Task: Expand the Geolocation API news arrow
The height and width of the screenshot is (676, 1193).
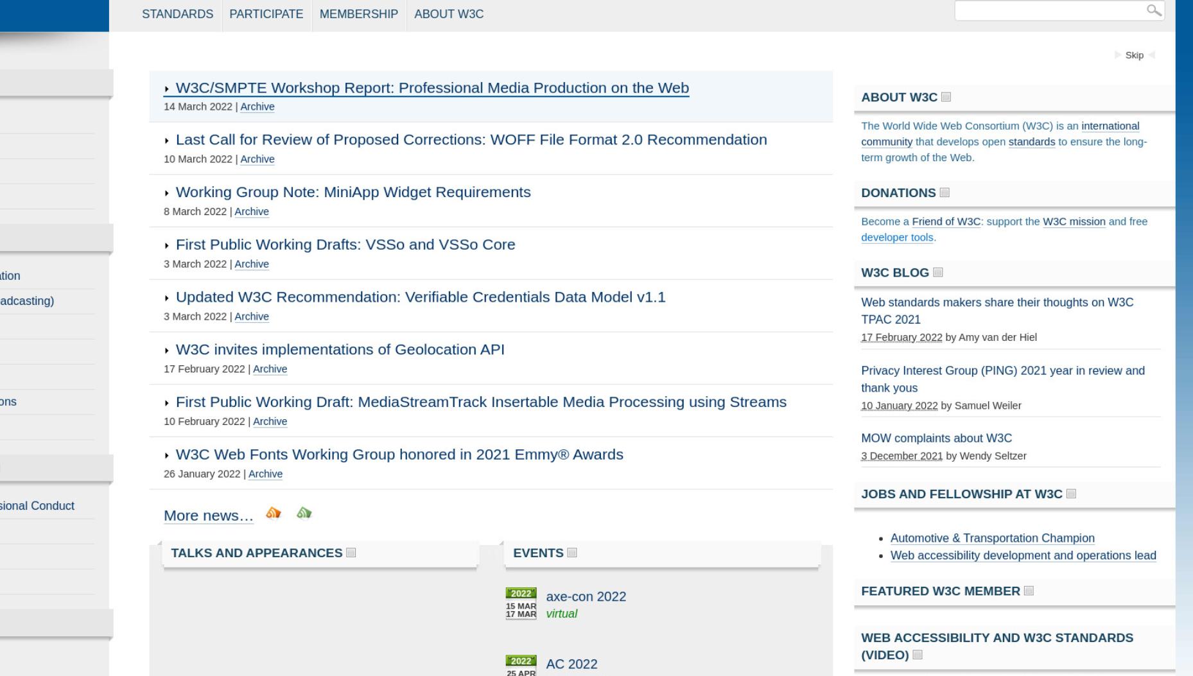Action: [x=167, y=351]
